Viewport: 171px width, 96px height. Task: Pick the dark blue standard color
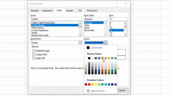[x=112, y=84]
